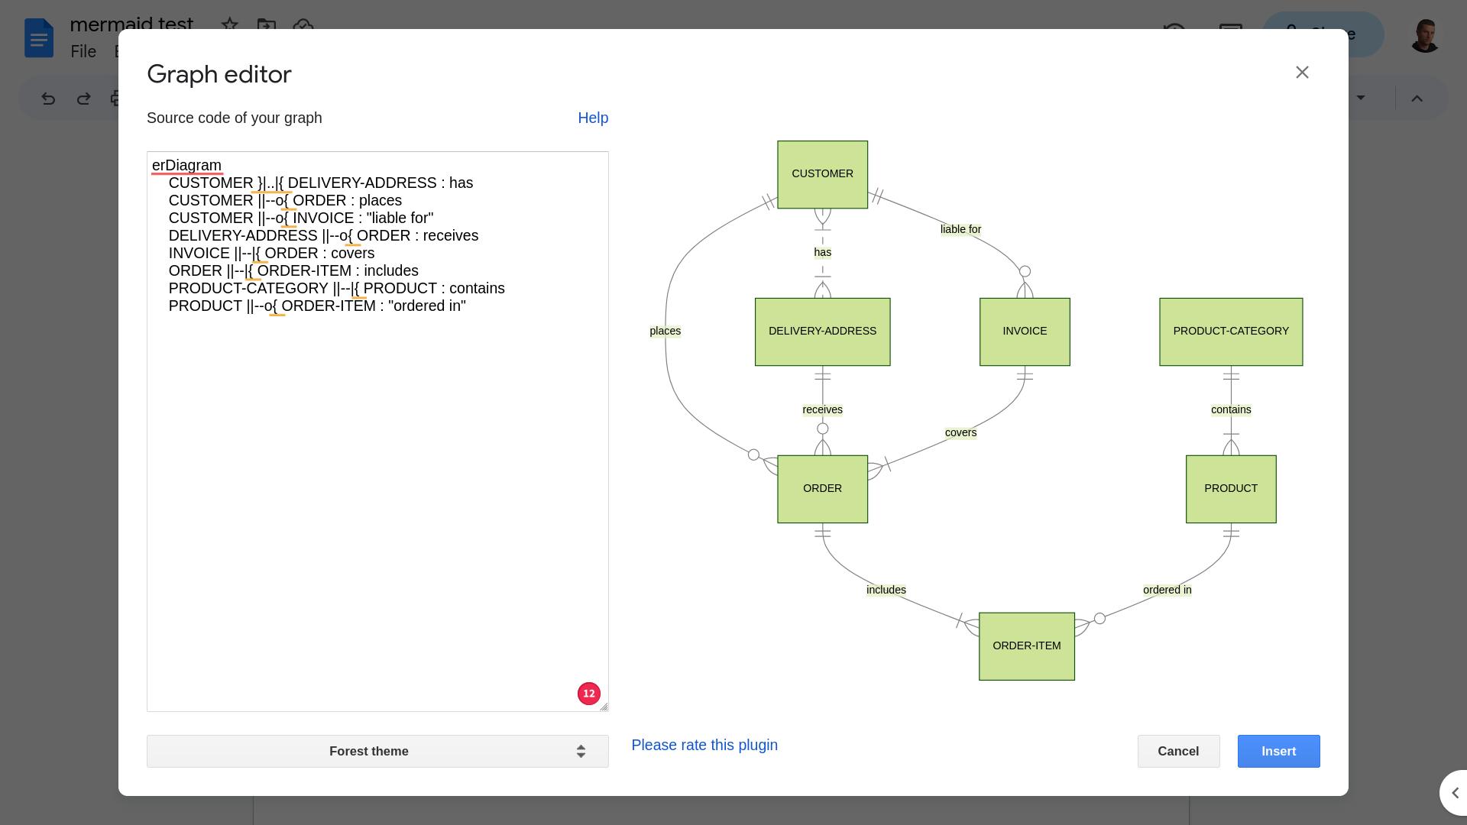Open the Google Docs home icon
The width and height of the screenshot is (1467, 825).
[x=38, y=37]
